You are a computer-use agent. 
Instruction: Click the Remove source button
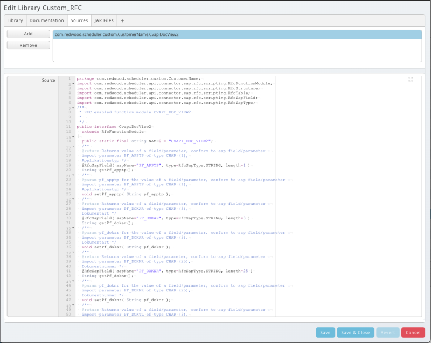(x=29, y=45)
